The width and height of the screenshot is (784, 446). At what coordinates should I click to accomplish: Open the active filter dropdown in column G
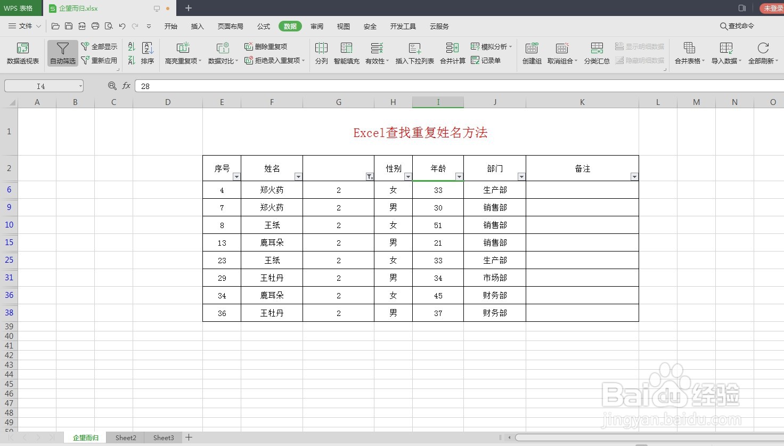click(370, 177)
